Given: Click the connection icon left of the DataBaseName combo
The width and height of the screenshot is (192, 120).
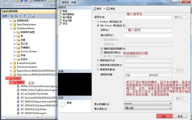Looking at the screenshot, I should click(x=5, y=5).
